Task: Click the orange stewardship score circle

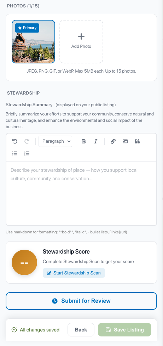Action: coord(24,262)
